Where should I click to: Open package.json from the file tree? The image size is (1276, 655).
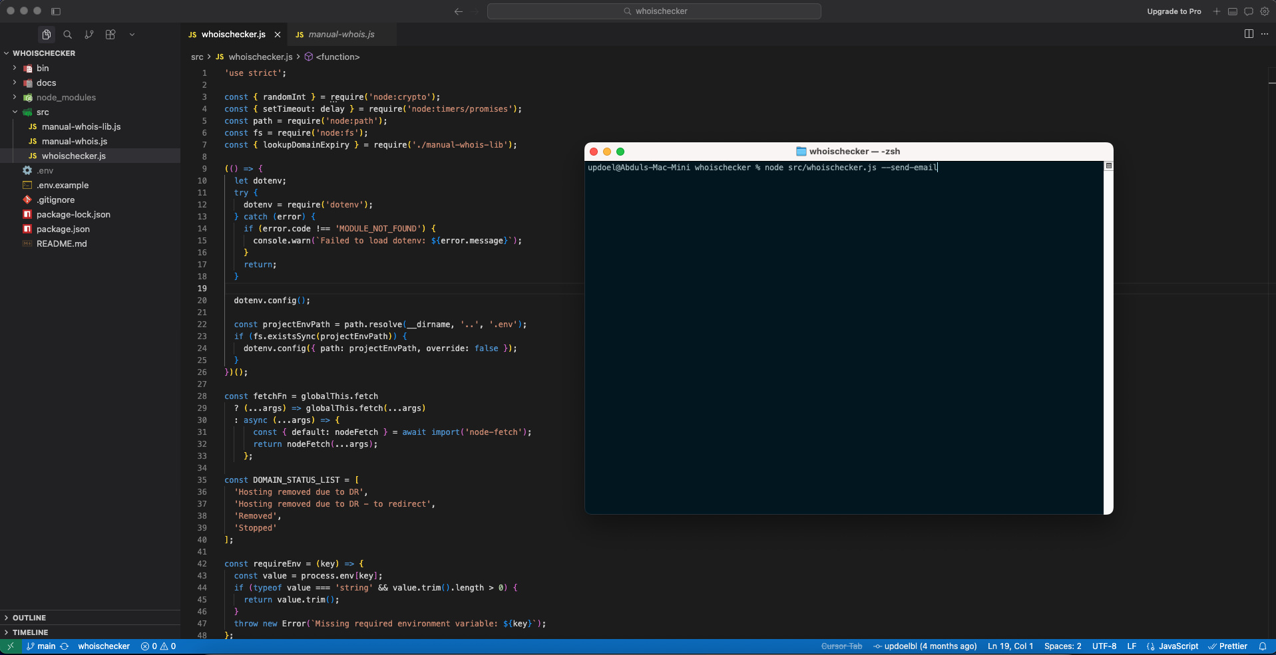point(63,229)
